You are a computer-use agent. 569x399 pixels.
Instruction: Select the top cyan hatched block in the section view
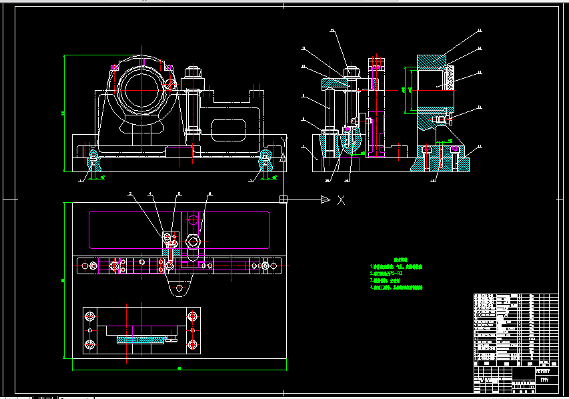tap(432, 61)
